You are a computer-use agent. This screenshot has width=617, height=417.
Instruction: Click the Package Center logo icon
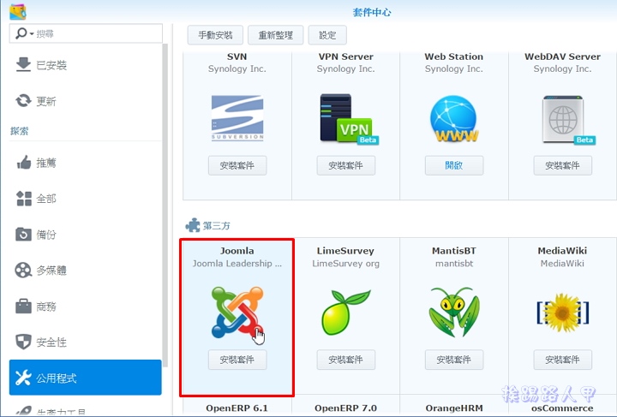click(x=18, y=12)
